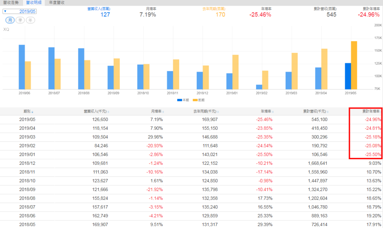Select the 2018/08 row period cell
The image size is (383, 228).
(x=27, y=198)
